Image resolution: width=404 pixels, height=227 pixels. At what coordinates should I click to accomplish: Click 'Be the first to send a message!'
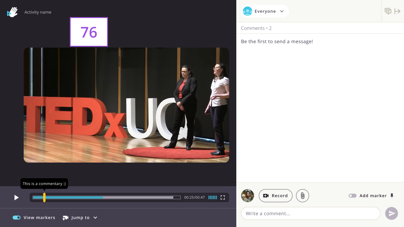tap(277, 41)
